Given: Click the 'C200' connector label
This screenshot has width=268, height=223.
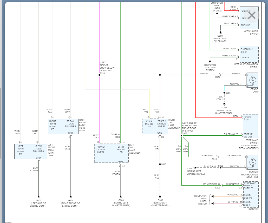Looking at the screenshot, I should click(218, 188).
